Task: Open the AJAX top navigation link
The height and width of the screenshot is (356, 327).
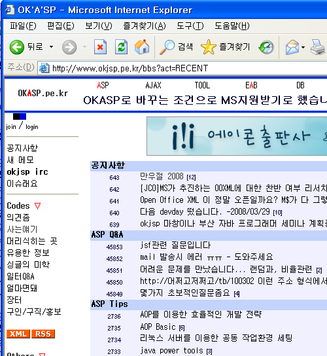Action: click(153, 85)
